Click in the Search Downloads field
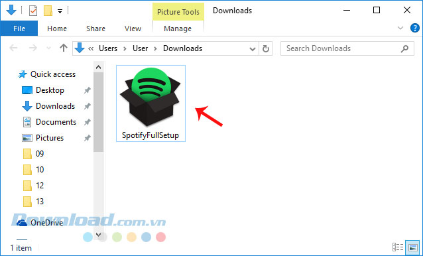The image size is (423, 256). [347, 48]
